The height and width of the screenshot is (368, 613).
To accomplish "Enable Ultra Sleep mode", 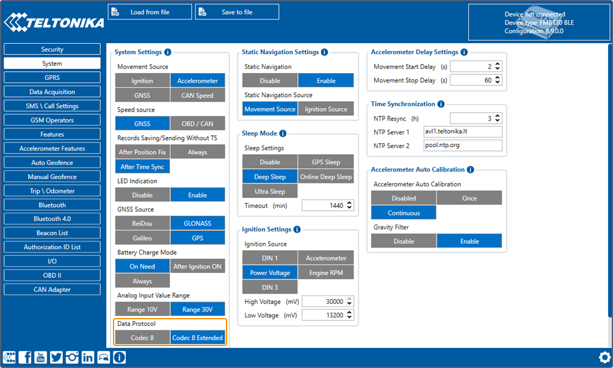I will click(269, 191).
